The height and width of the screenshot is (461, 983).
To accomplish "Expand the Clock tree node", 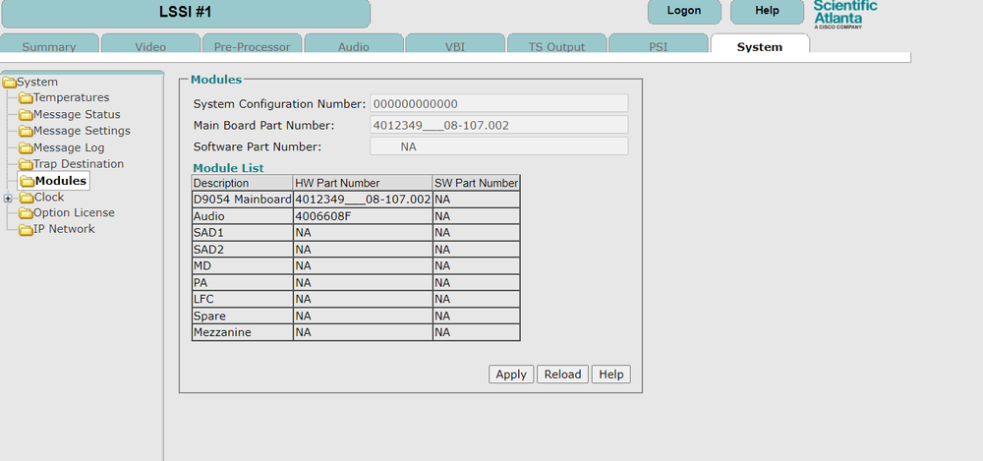I will coord(8,198).
